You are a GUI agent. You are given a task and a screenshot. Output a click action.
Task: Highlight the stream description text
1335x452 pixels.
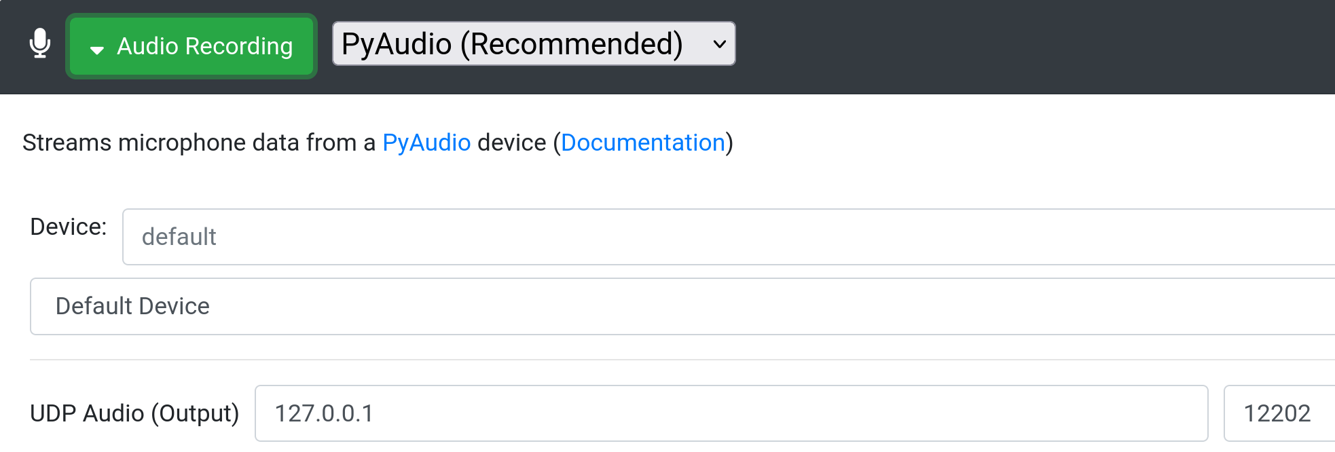377,143
